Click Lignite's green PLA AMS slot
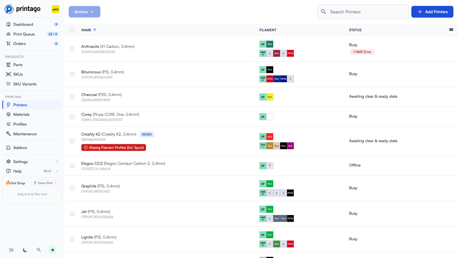Viewport: 458px width, 258px height. click(277, 244)
